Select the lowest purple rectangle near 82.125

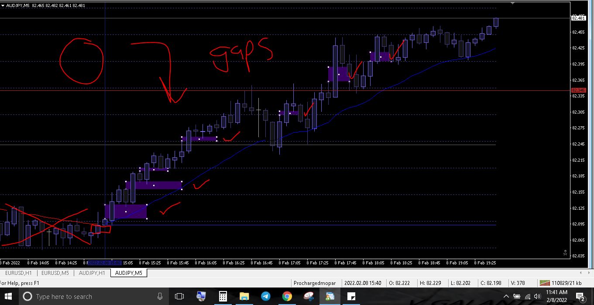[126, 211]
